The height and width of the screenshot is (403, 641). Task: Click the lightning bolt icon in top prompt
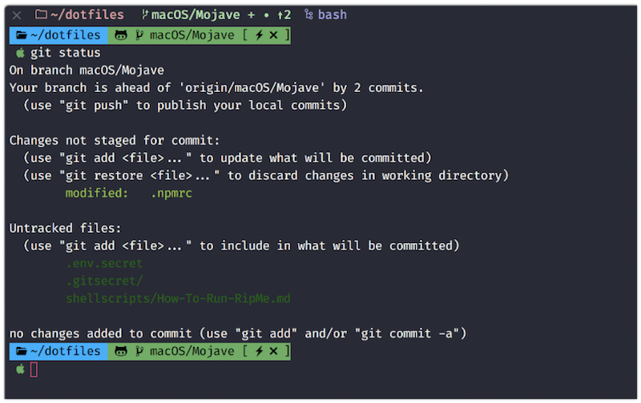coord(259,35)
